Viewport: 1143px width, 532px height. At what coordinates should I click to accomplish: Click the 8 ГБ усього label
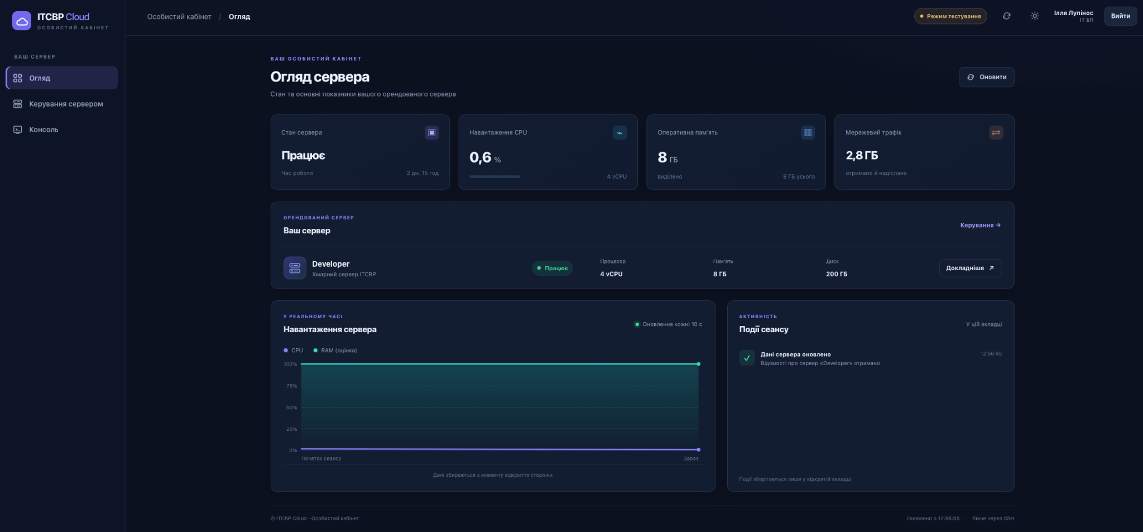(799, 176)
